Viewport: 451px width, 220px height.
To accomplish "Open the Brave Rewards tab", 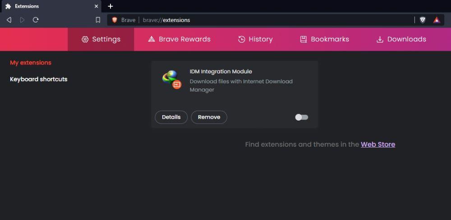I will [x=179, y=39].
